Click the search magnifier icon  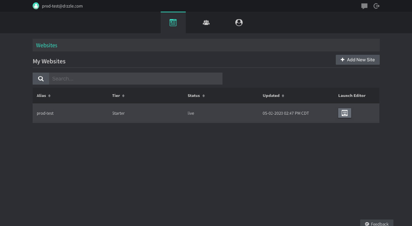point(41,78)
